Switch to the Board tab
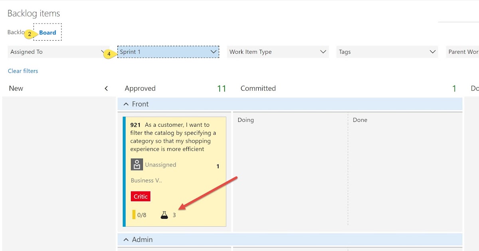The width and height of the screenshot is (479, 251). (x=47, y=32)
